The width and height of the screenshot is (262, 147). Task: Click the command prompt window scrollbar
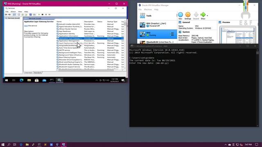point(257,88)
